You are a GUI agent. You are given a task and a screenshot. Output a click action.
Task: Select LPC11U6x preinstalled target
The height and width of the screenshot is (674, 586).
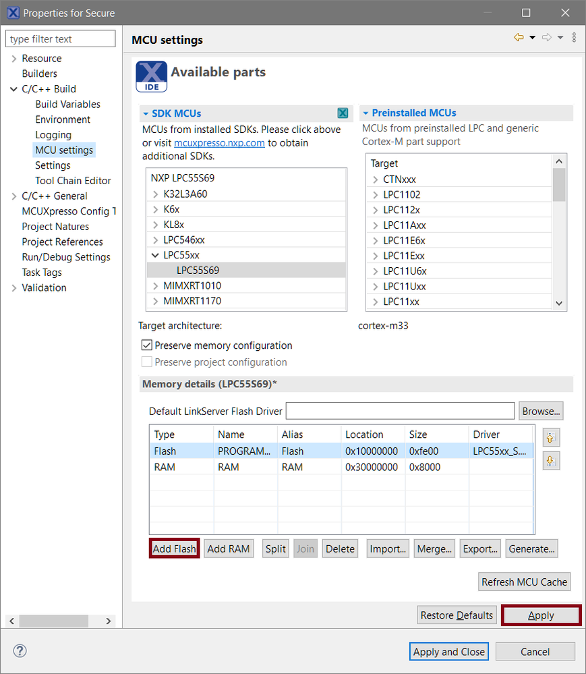tap(405, 271)
